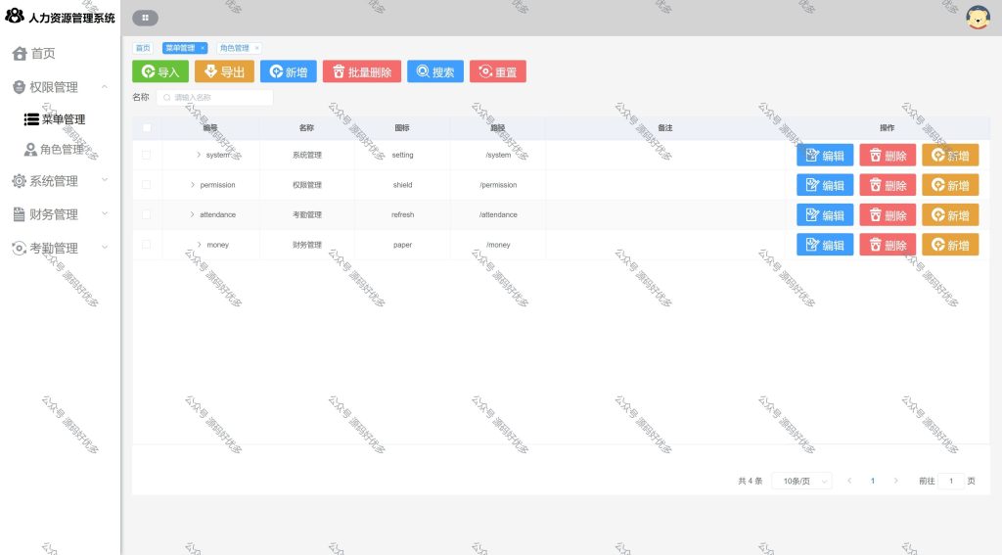This screenshot has height=555, width=1002.
Task: Add child under system row 新增
Action: [950, 156]
